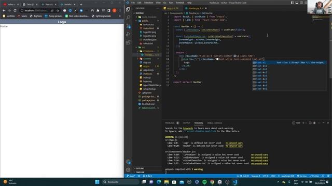Open File Explorer from the taskbar
This screenshot has height=186, width=332.
[167, 182]
